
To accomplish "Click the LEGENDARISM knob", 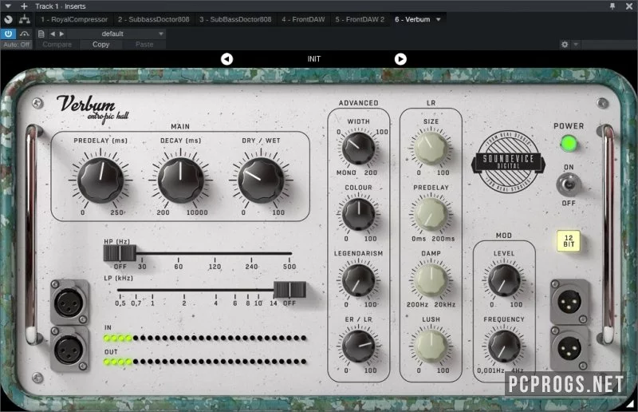I will (x=358, y=280).
